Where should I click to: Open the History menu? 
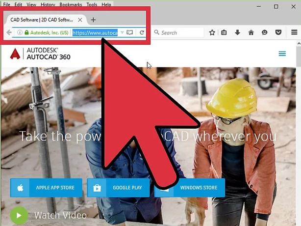[x=48, y=4]
